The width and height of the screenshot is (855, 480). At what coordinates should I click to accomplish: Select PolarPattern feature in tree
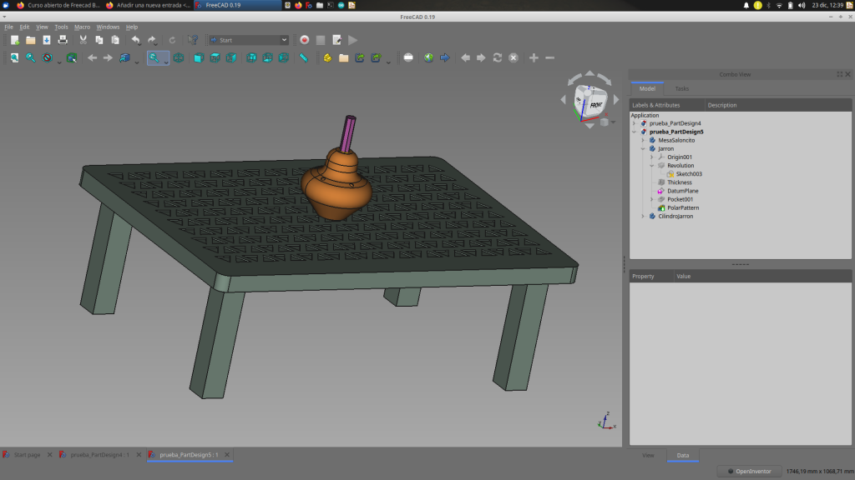(x=683, y=207)
